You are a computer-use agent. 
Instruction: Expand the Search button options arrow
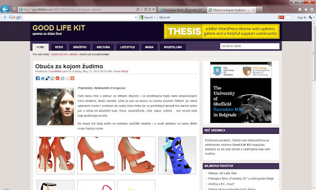(x=155, y=18)
